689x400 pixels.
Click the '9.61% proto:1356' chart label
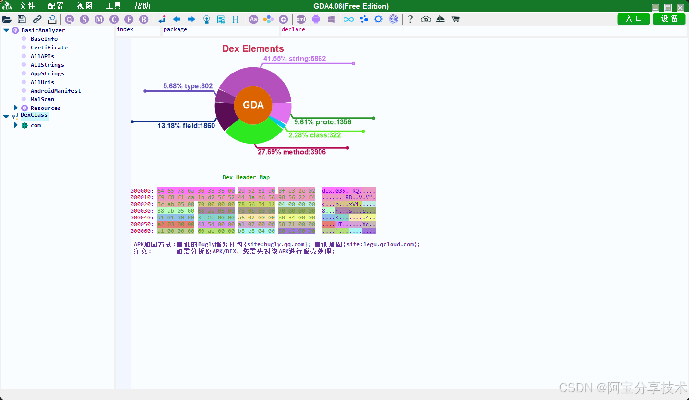tap(322, 122)
